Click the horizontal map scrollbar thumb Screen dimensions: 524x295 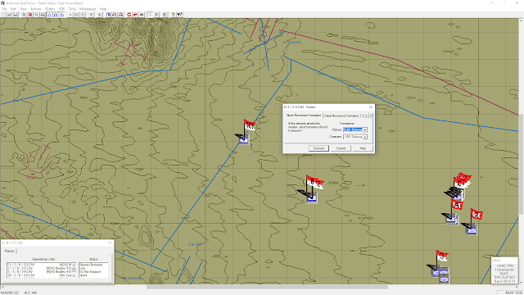tap(267, 287)
